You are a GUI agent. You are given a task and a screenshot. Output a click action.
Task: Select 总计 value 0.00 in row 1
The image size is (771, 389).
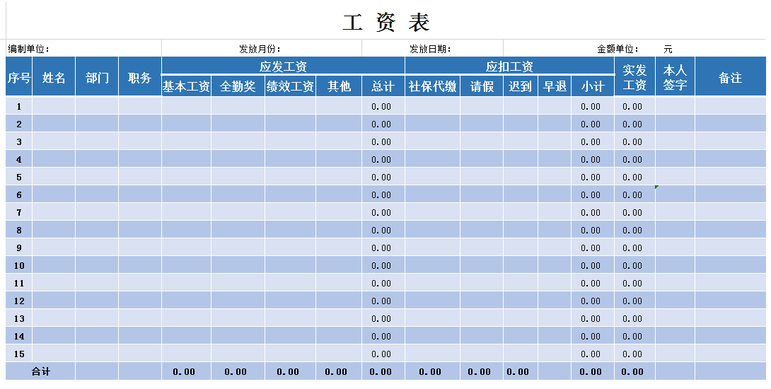click(x=383, y=106)
